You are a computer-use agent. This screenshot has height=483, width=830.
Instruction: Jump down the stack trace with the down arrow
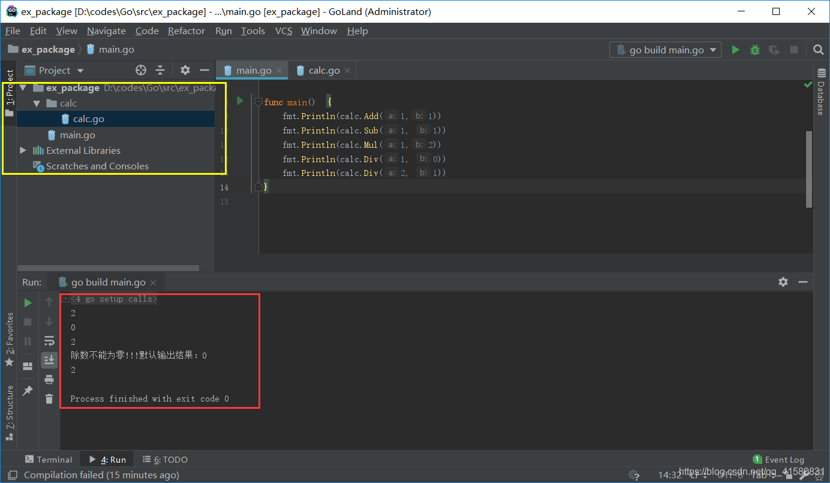coord(49,322)
